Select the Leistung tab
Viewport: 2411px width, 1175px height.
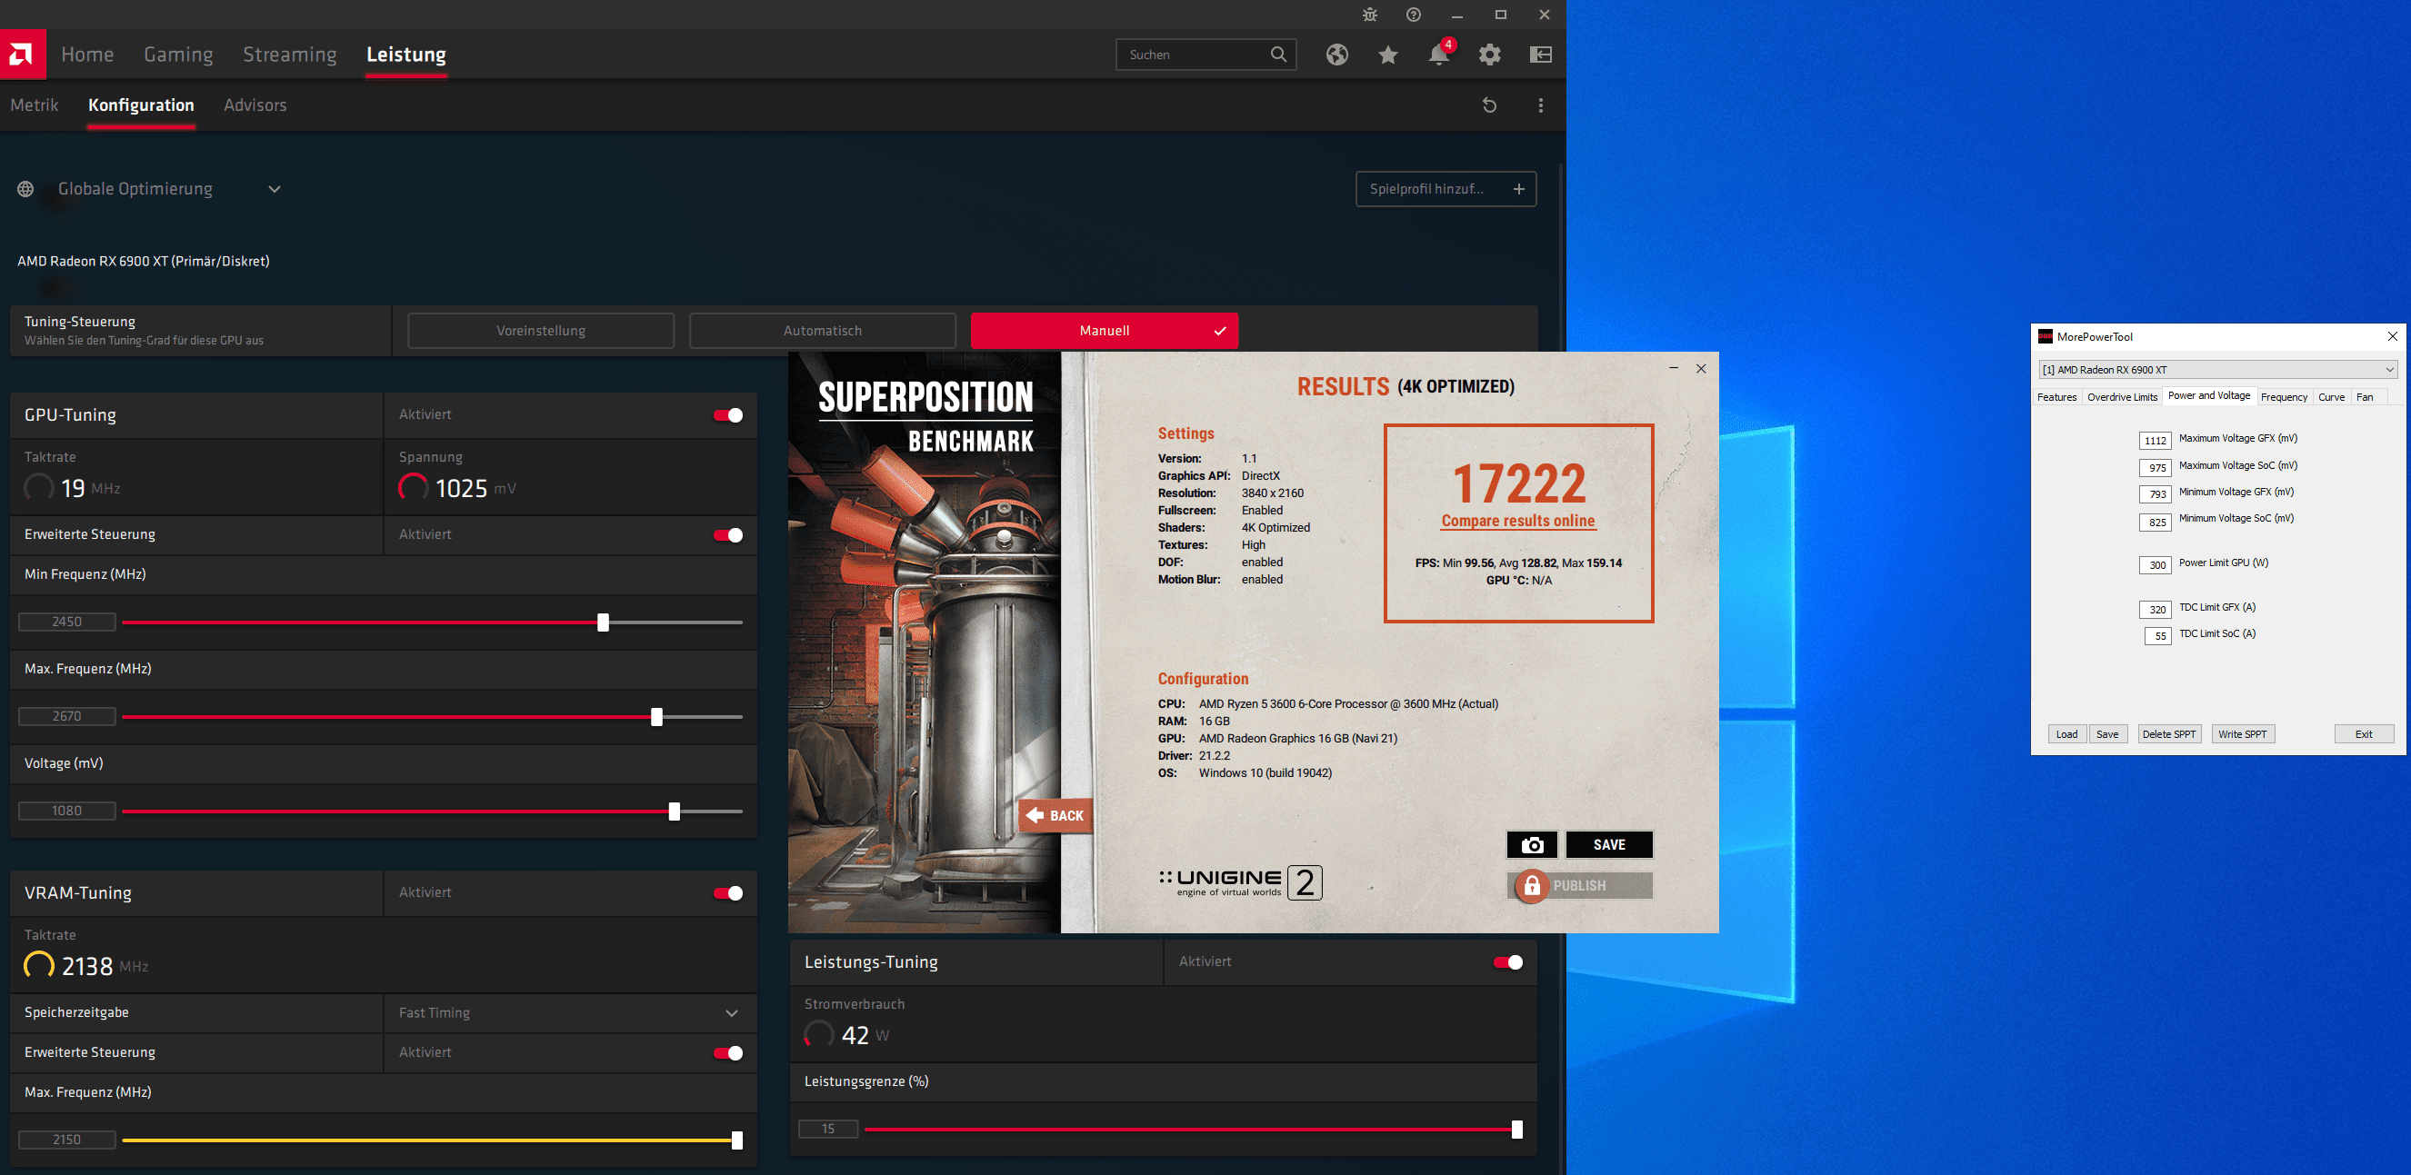point(406,55)
